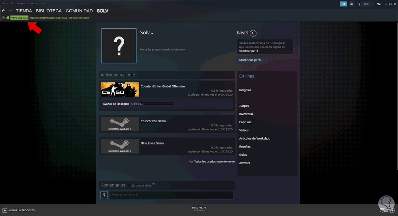The image size is (398, 216).
Task: Click the comment author avatar icon
Action: [104, 195]
